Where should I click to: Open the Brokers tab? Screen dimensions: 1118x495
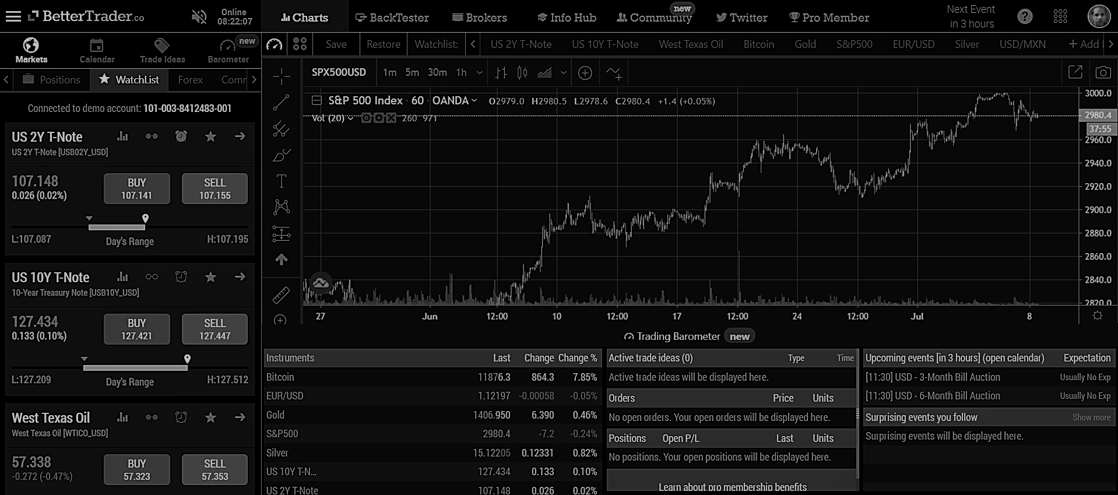[480, 17]
